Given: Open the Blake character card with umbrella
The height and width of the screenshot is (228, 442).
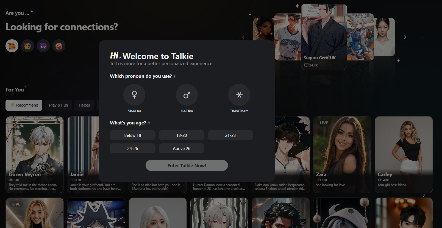Looking at the screenshot, I should 292,154.
